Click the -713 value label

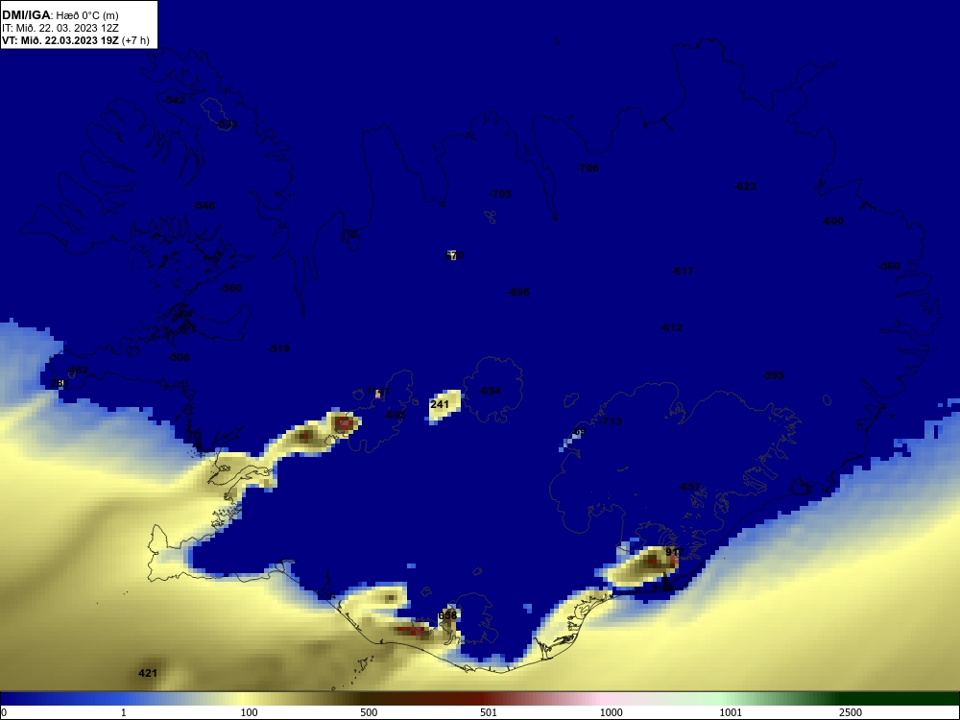(611, 421)
